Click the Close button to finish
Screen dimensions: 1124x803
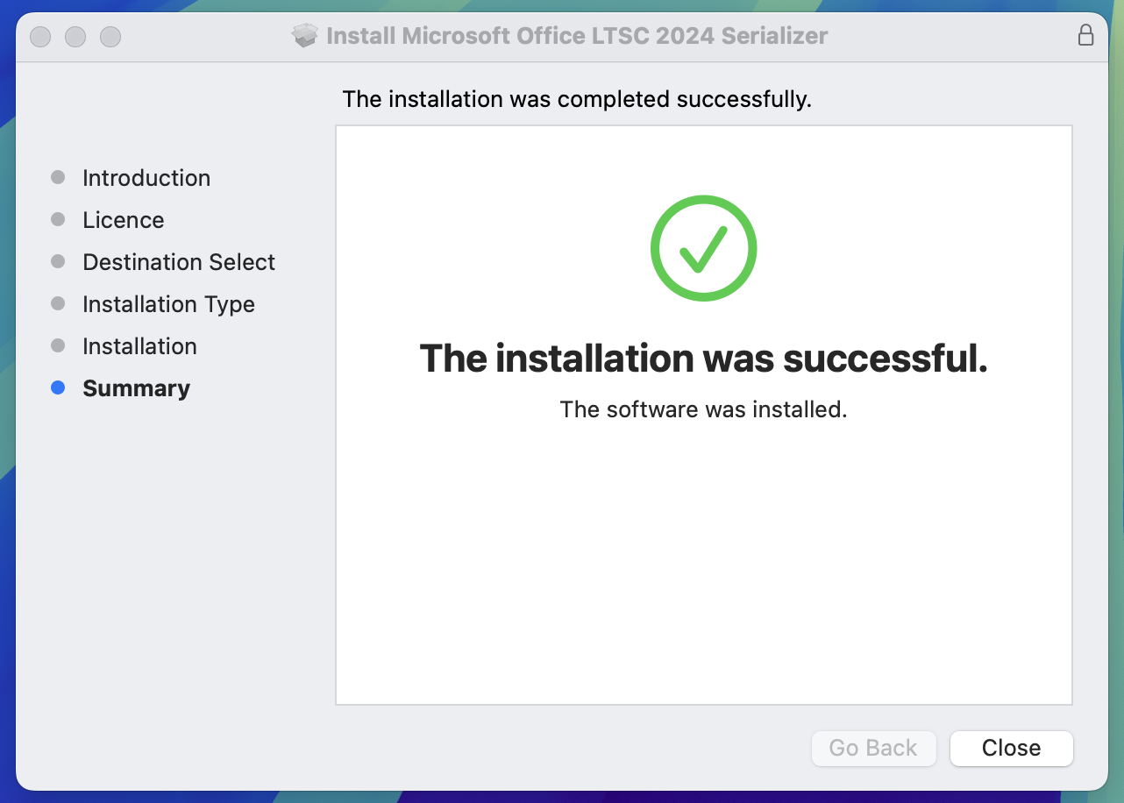1012,748
